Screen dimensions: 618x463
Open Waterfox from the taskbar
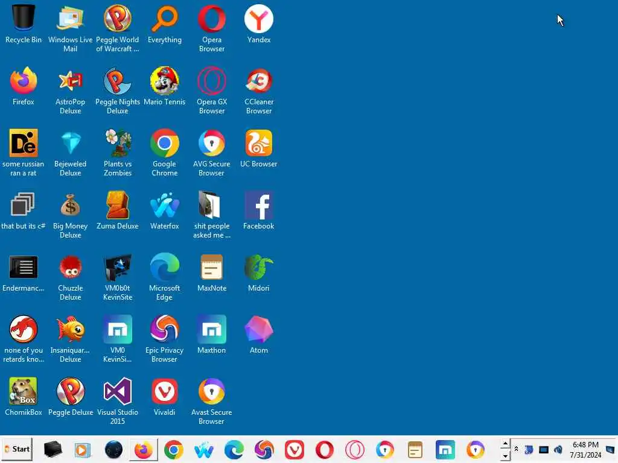click(x=204, y=450)
